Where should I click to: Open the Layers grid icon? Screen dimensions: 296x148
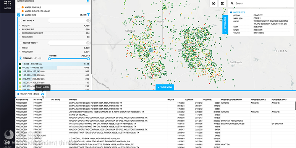(x=7, y=3)
